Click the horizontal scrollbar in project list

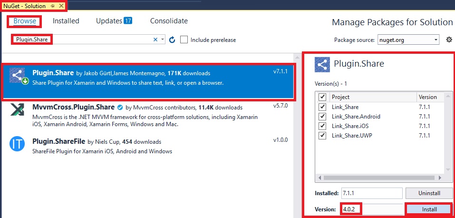[379, 178]
